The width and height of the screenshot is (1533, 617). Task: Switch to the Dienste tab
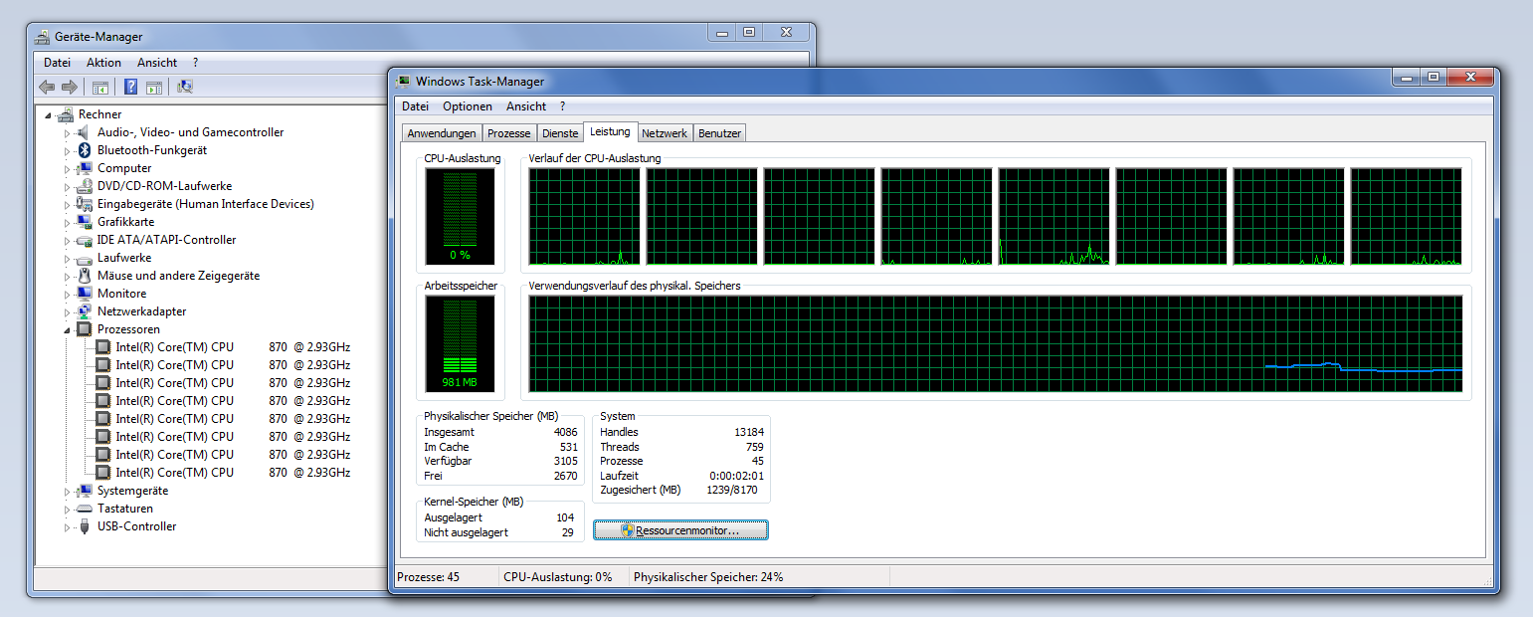click(x=560, y=133)
